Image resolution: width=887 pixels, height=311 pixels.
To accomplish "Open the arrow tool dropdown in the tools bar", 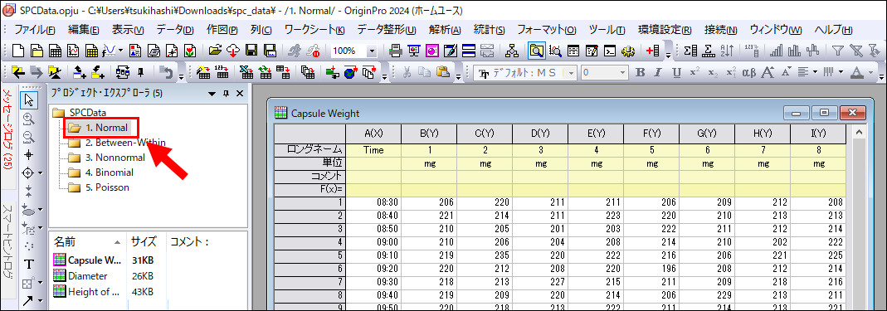I will [40, 301].
